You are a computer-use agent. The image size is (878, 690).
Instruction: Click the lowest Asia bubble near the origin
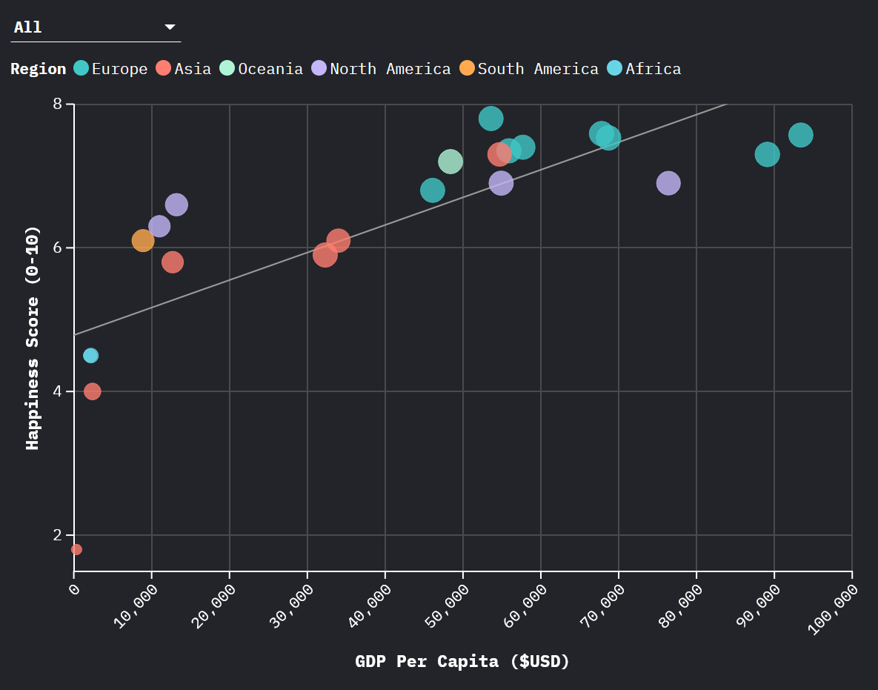click(76, 549)
